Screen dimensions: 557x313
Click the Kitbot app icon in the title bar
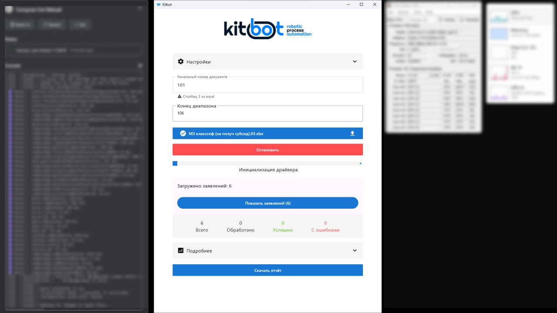click(158, 4)
